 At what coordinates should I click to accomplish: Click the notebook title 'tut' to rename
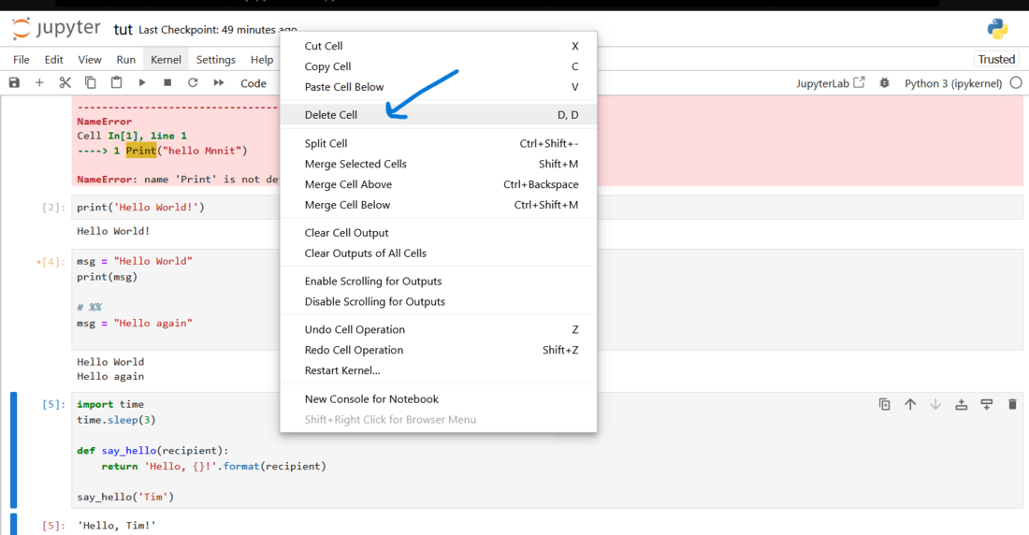(x=123, y=30)
